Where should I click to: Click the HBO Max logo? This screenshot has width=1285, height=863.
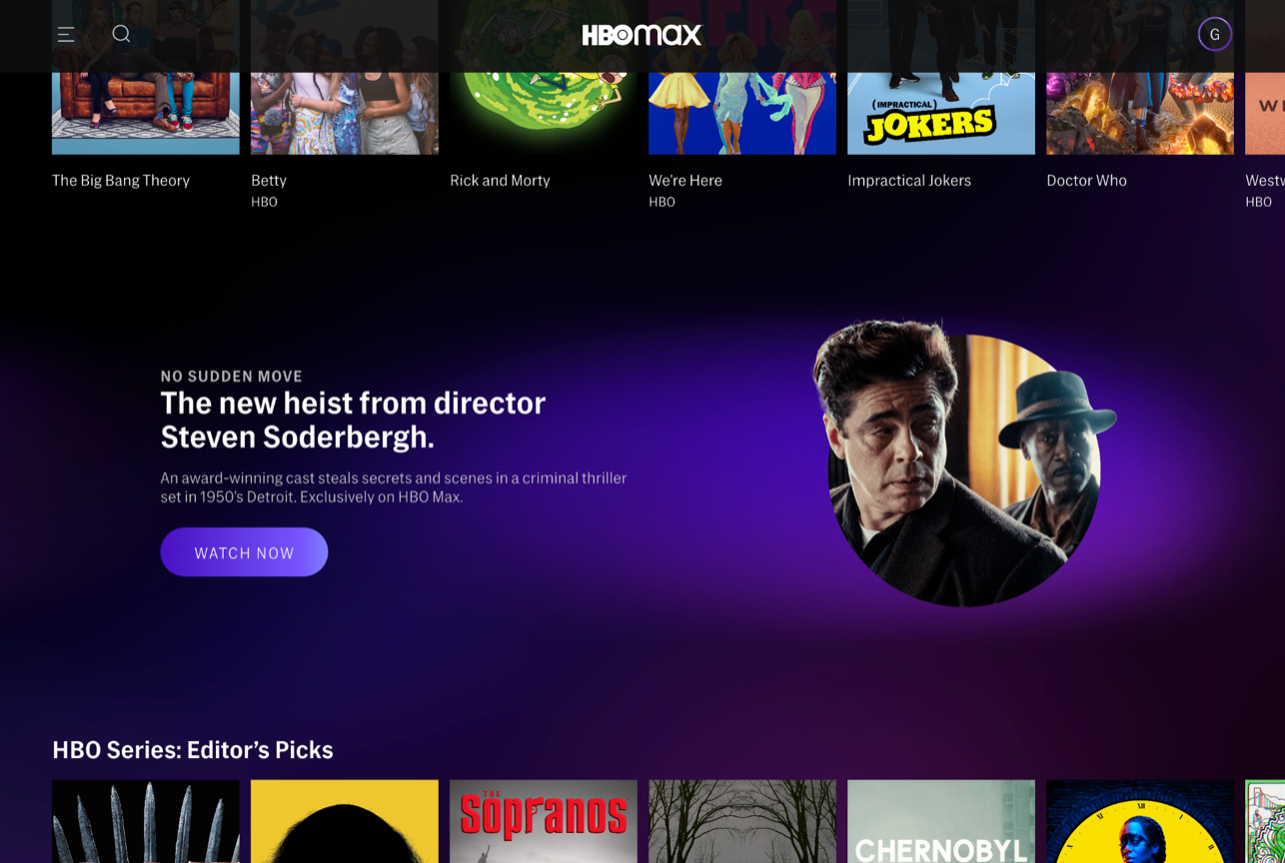[642, 35]
